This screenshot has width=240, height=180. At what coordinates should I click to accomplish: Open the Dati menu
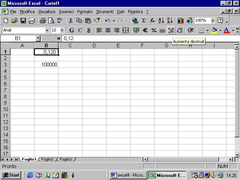121,12
